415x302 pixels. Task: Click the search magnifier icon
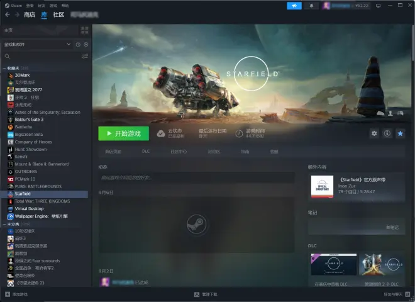tap(8, 57)
